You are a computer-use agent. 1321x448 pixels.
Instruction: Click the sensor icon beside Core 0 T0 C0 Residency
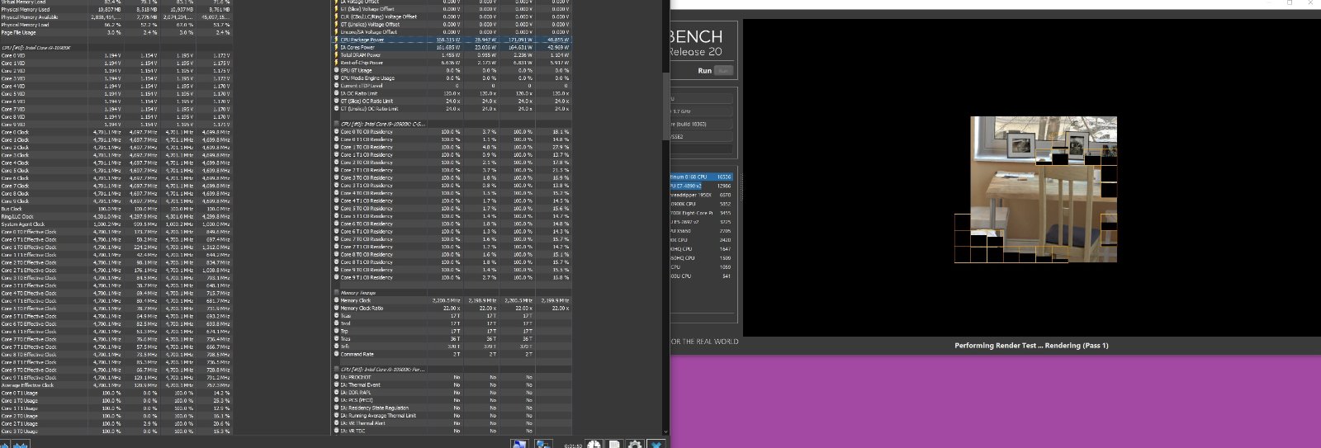coord(337,132)
